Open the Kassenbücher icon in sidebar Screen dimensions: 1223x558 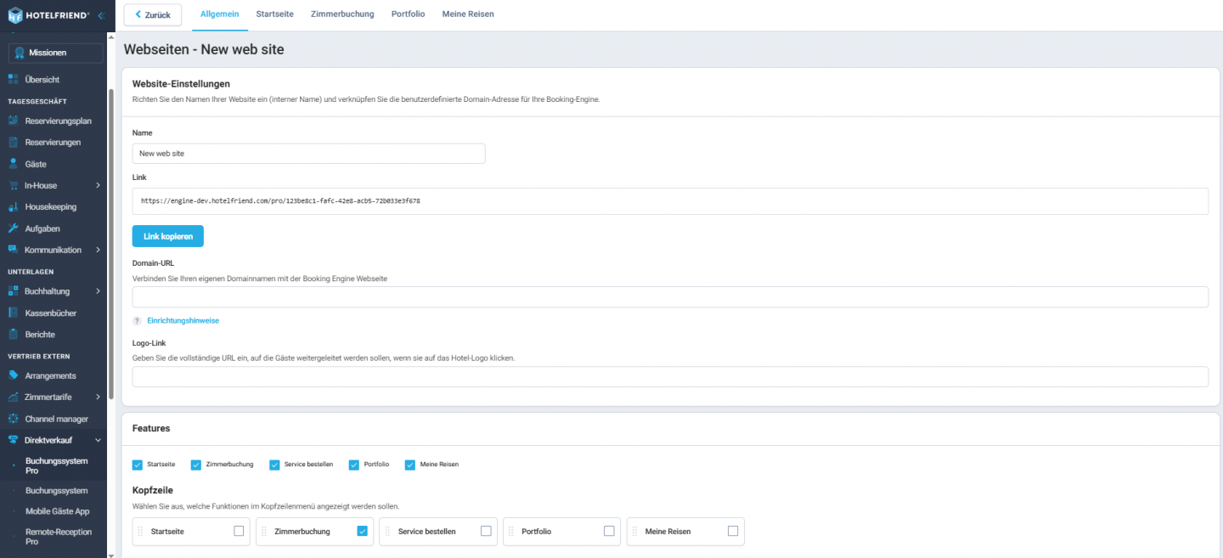(14, 312)
